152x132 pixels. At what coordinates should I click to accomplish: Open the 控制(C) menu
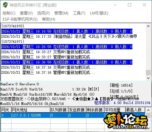9,13
